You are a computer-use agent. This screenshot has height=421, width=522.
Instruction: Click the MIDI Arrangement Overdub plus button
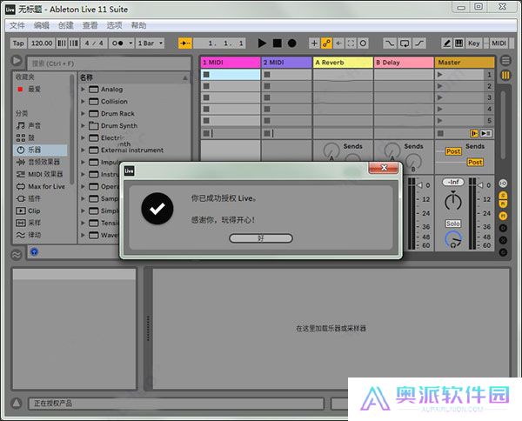pos(314,43)
